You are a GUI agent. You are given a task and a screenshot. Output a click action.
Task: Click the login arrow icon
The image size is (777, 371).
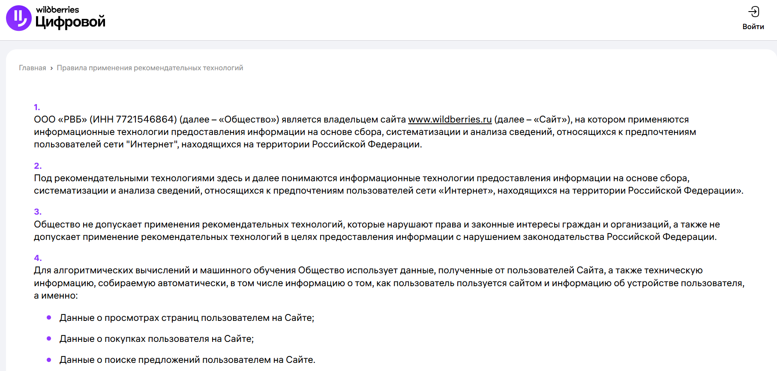click(753, 12)
